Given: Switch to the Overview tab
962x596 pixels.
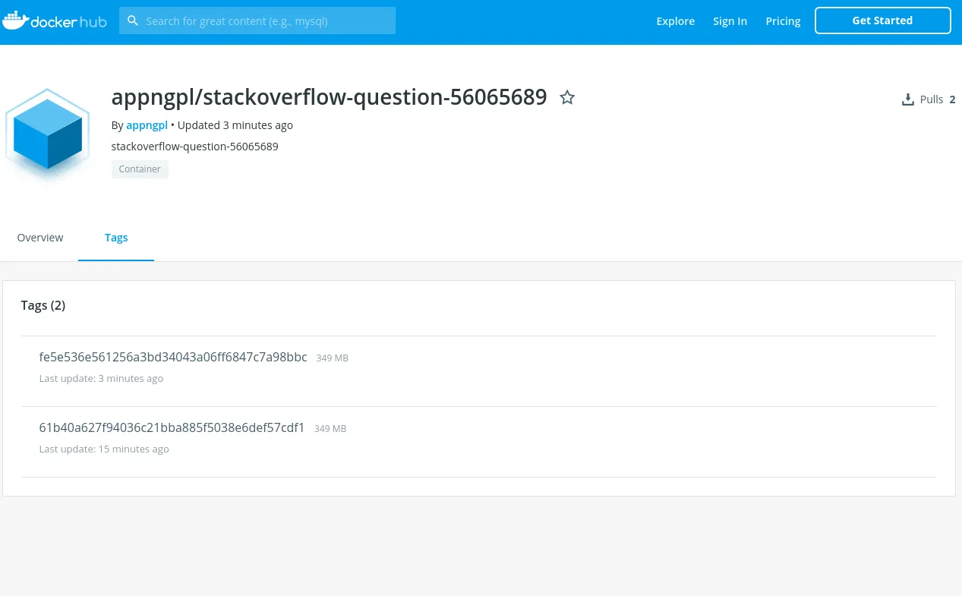Looking at the screenshot, I should pyautogui.click(x=40, y=238).
